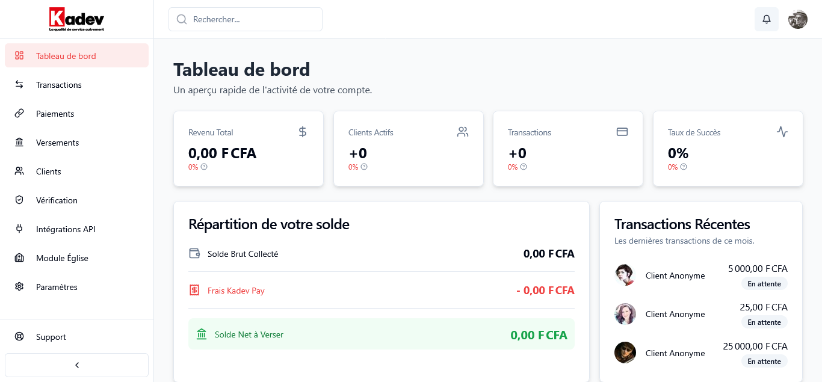Click the dollar icon on the Revenu Total card
The width and height of the screenshot is (822, 382).
click(302, 131)
